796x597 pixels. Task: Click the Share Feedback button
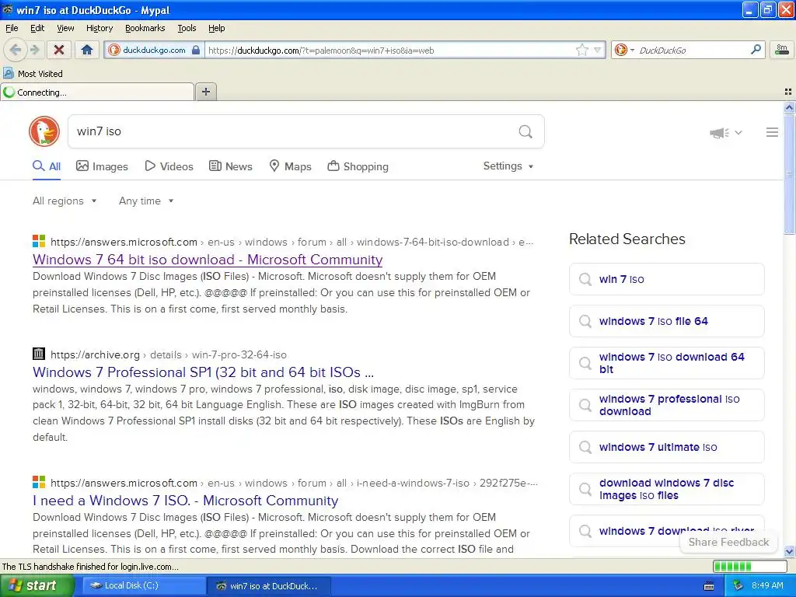(x=728, y=542)
